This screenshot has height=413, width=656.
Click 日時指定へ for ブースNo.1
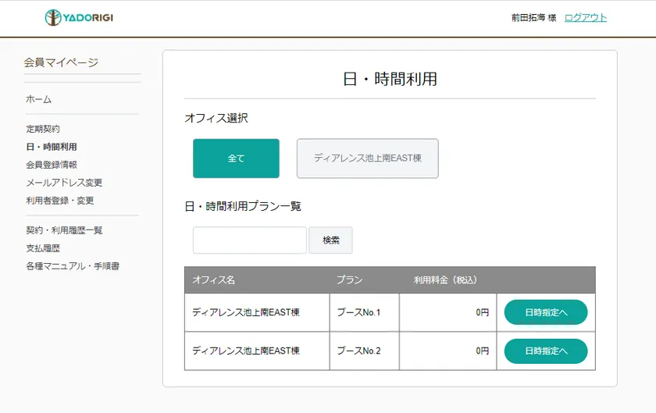point(545,312)
